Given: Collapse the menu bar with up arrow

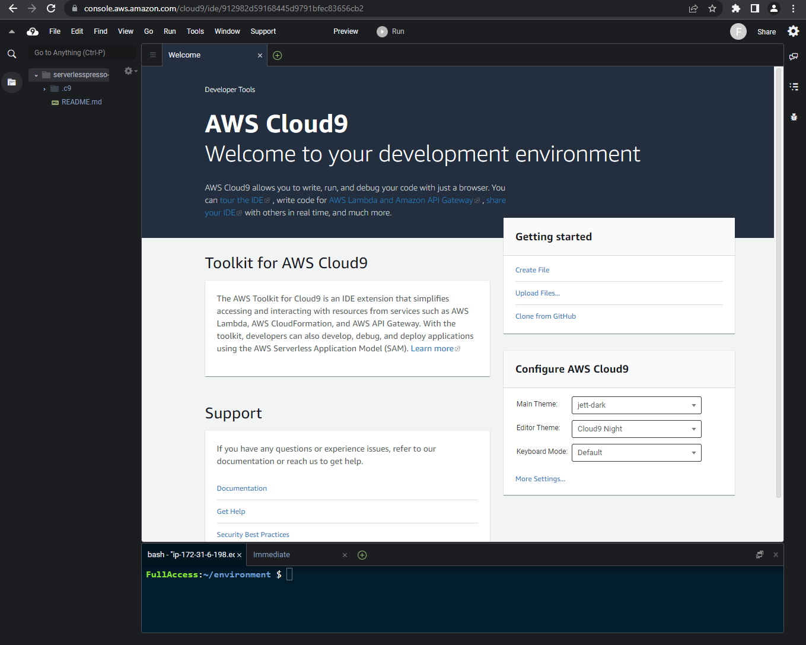Looking at the screenshot, I should tap(11, 31).
